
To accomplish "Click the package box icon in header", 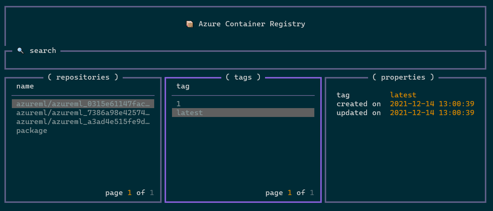I will pos(189,24).
